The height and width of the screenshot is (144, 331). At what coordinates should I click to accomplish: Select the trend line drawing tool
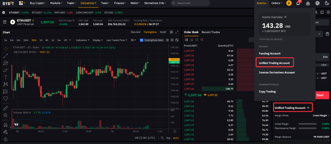(x=6, y=56)
